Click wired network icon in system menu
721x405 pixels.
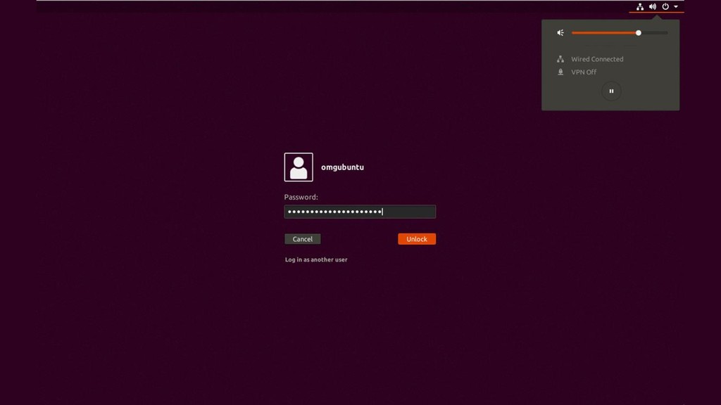click(560, 59)
